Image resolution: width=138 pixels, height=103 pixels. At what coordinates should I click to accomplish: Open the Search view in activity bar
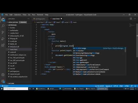(3, 26)
